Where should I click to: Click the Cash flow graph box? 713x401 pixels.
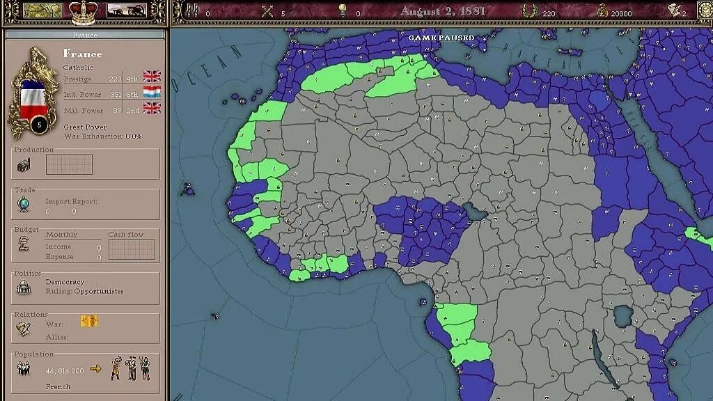(132, 250)
